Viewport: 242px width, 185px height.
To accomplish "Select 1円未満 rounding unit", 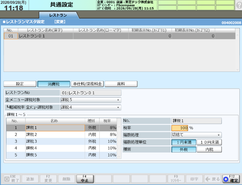I will 184,142.
